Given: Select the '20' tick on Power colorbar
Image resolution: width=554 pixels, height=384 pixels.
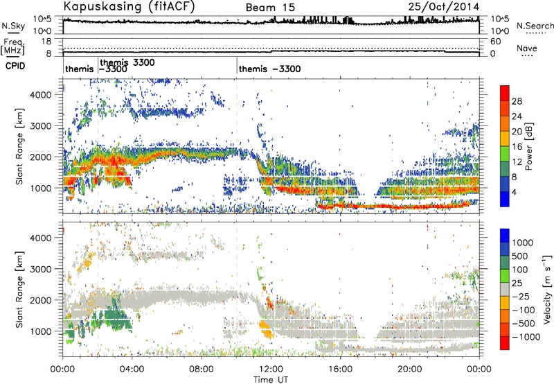Looking at the screenshot, I should point(517,132).
